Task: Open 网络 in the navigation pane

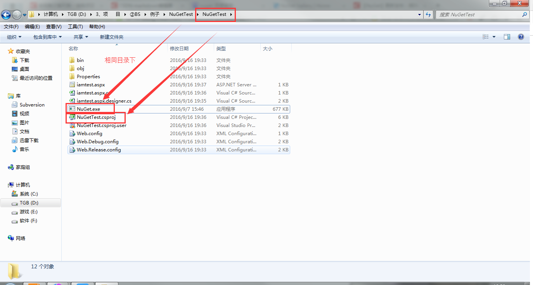Action: point(21,238)
